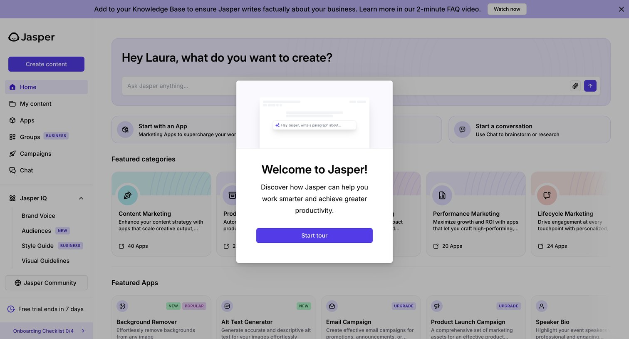Go to Apps in the sidebar

coord(46,120)
